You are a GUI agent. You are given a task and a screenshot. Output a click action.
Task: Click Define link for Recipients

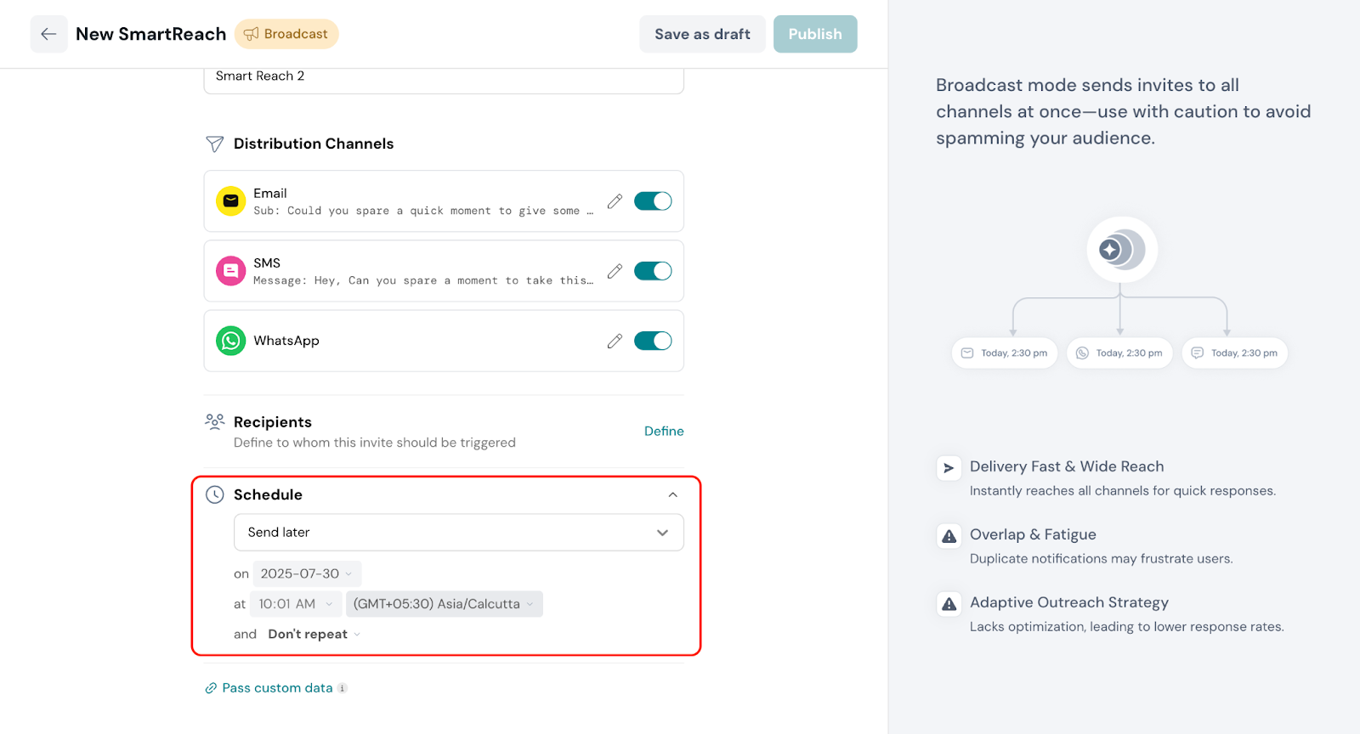pyautogui.click(x=663, y=432)
